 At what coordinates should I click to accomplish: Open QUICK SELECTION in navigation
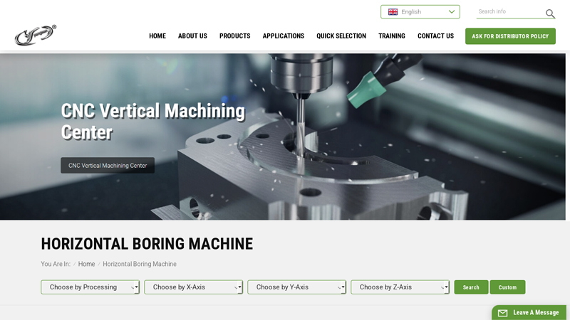(x=341, y=36)
